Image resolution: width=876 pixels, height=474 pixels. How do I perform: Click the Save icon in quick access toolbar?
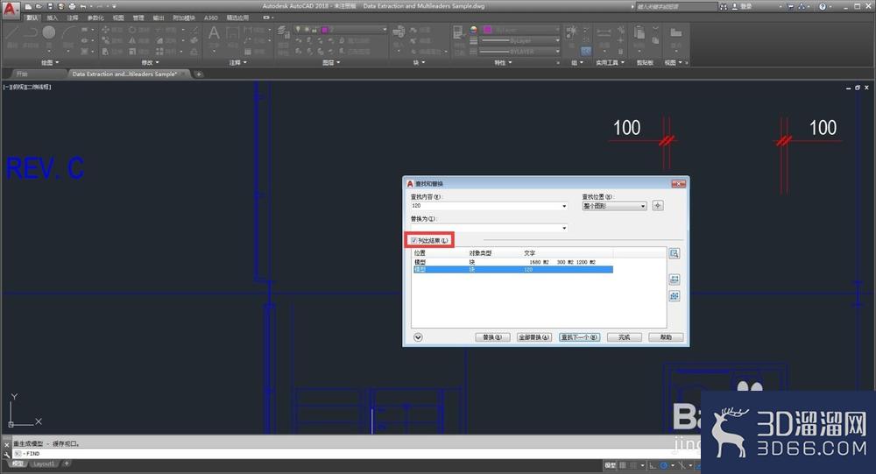point(50,6)
